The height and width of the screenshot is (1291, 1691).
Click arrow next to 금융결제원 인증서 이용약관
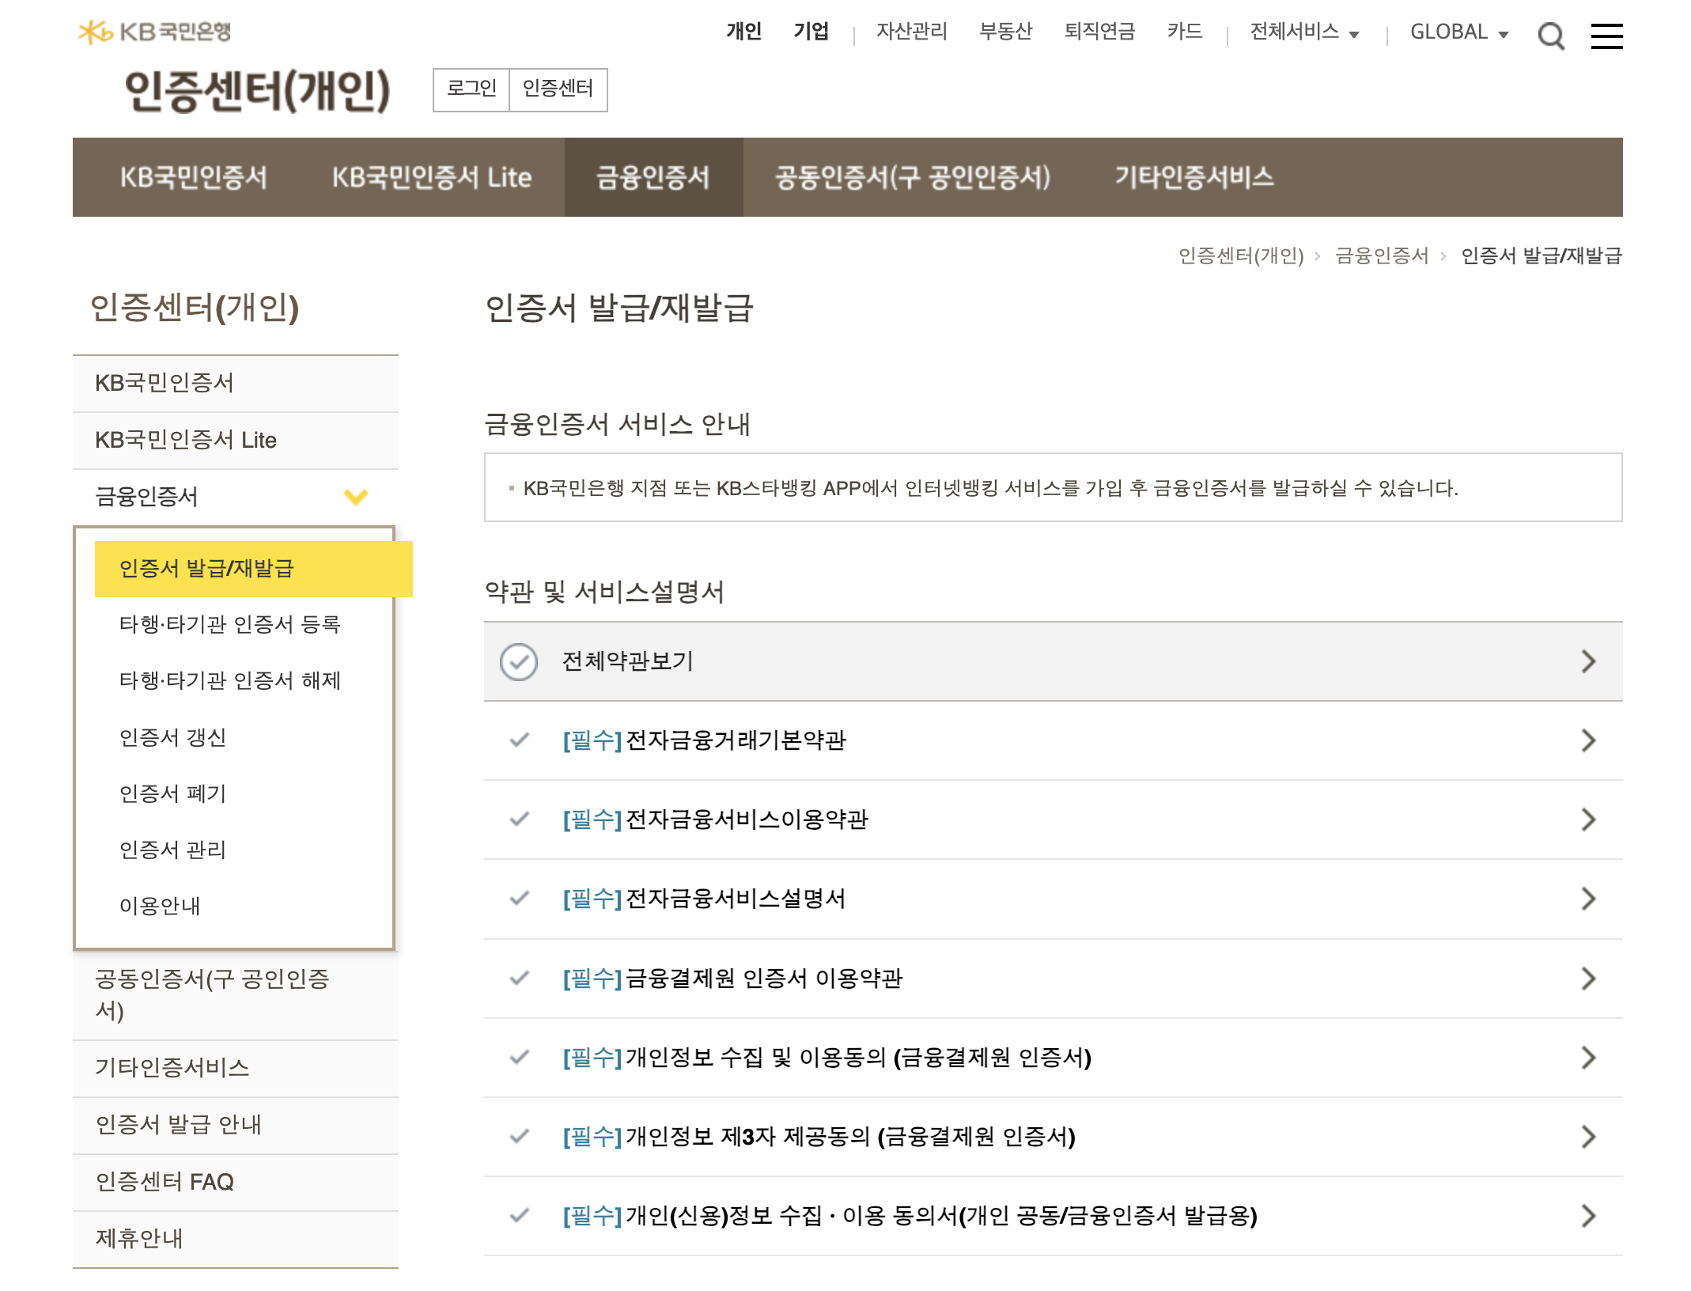point(1588,979)
